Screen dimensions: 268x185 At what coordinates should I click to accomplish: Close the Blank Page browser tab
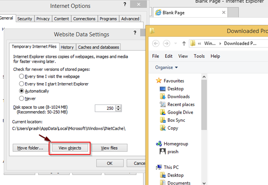[x=224, y=12]
